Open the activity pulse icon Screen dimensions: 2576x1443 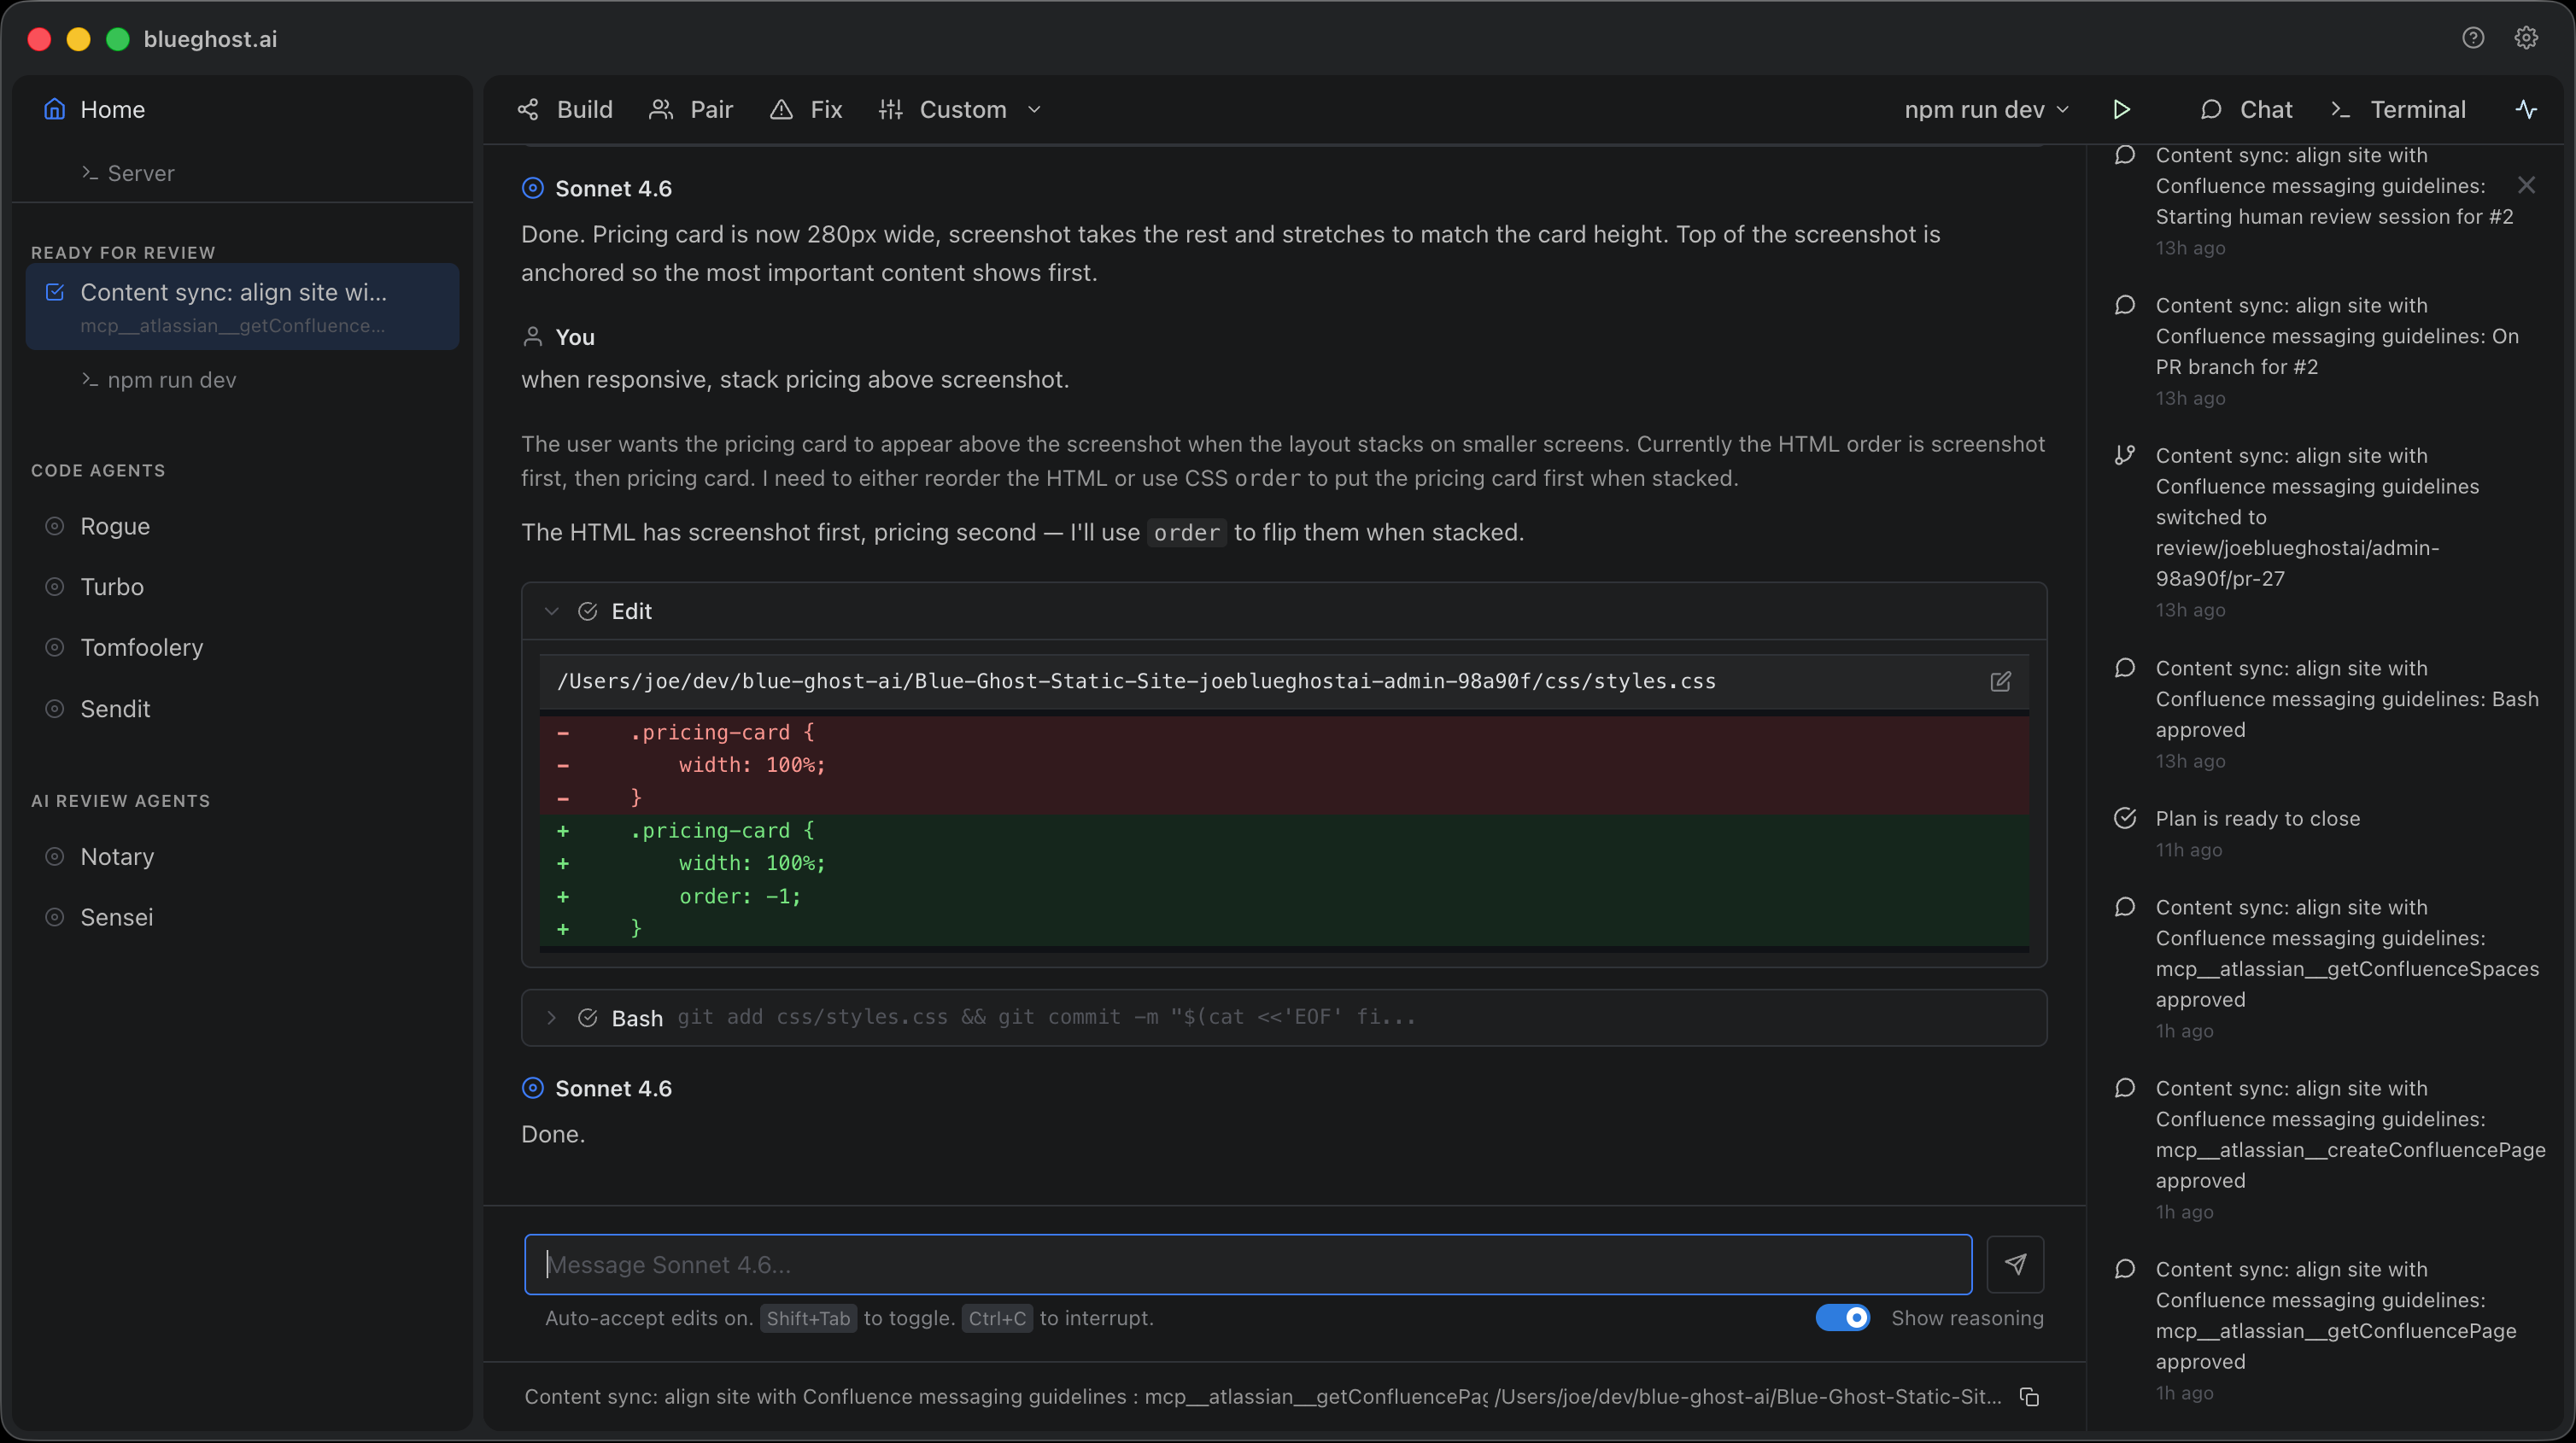[2526, 110]
